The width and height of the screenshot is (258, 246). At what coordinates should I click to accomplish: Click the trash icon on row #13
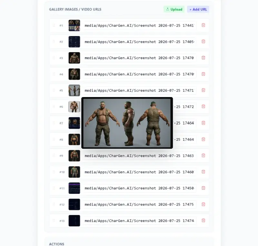tap(203, 221)
